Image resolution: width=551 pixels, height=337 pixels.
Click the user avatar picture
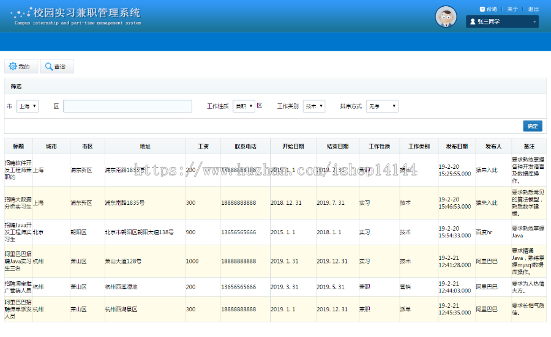pyautogui.click(x=446, y=17)
